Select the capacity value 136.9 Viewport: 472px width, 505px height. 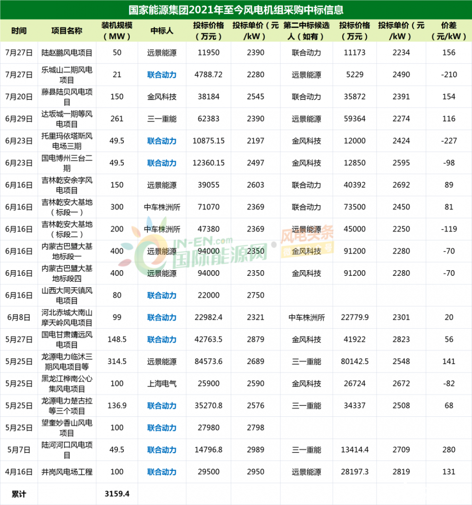click(117, 406)
